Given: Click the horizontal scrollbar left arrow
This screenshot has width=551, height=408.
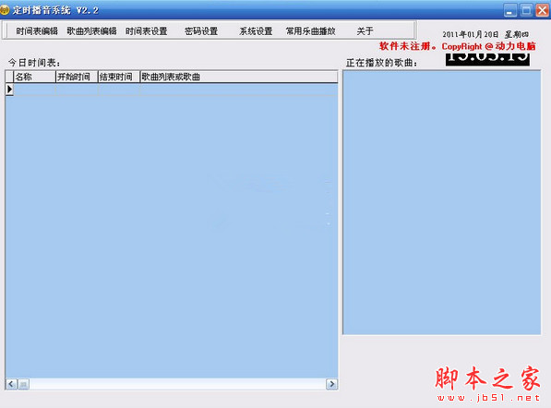Looking at the screenshot, I should [x=11, y=384].
